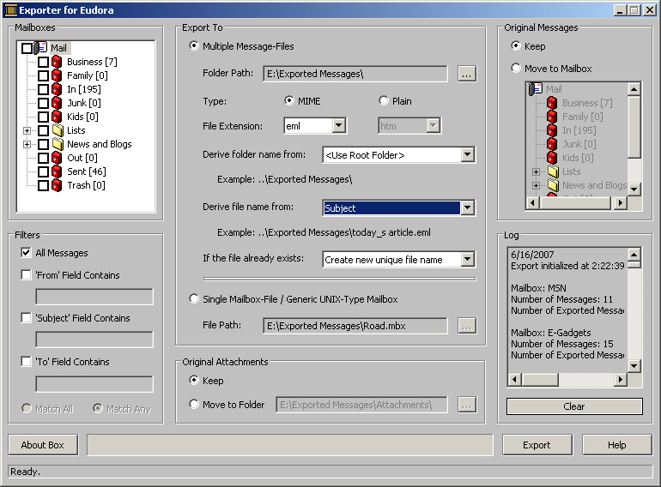
Task: Open the Derive file name from dropdown
Action: [467, 207]
